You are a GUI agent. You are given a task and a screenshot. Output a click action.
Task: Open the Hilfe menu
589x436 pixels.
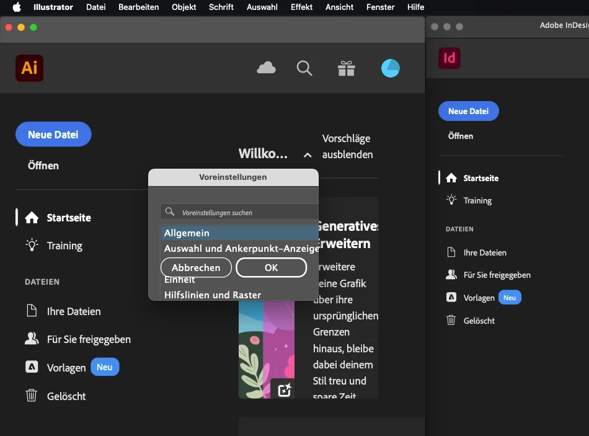[416, 7]
